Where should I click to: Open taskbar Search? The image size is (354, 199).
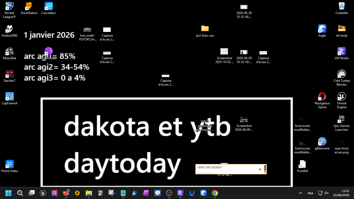click(20, 193)
